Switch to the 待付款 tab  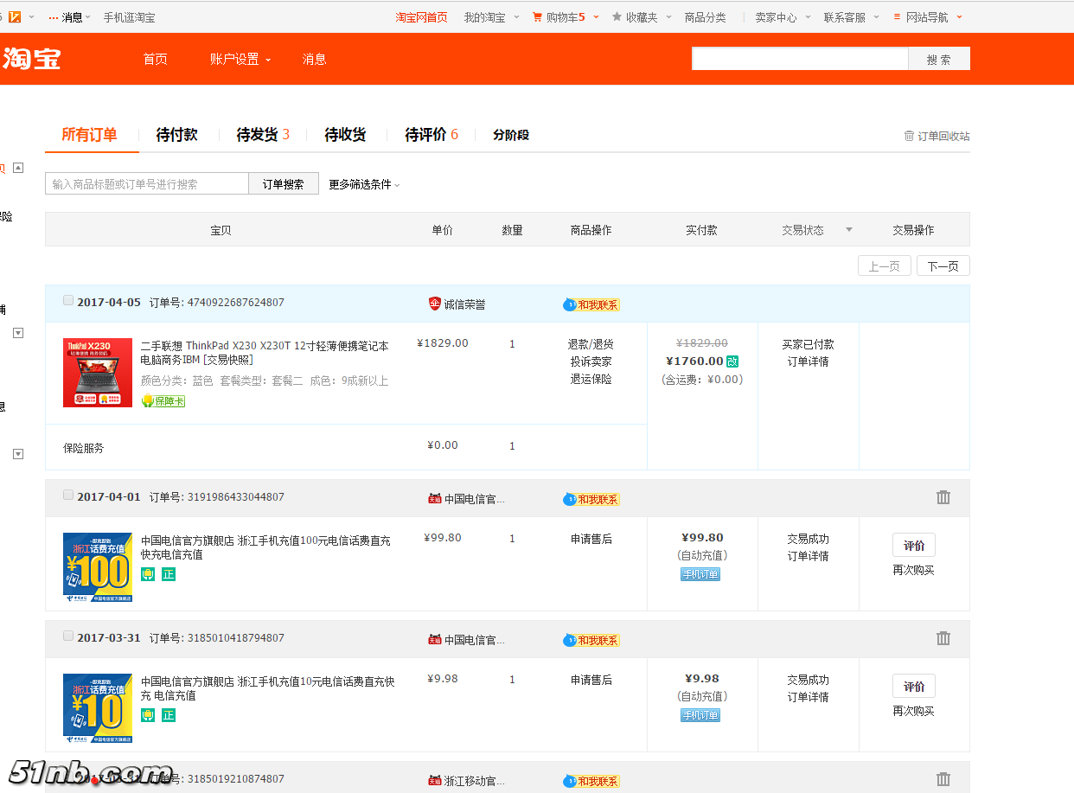click(176, 135)
